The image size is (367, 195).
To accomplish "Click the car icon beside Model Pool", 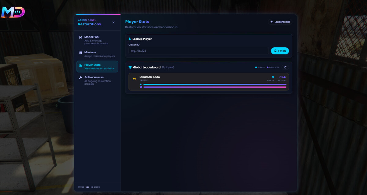I will point(80,37).
